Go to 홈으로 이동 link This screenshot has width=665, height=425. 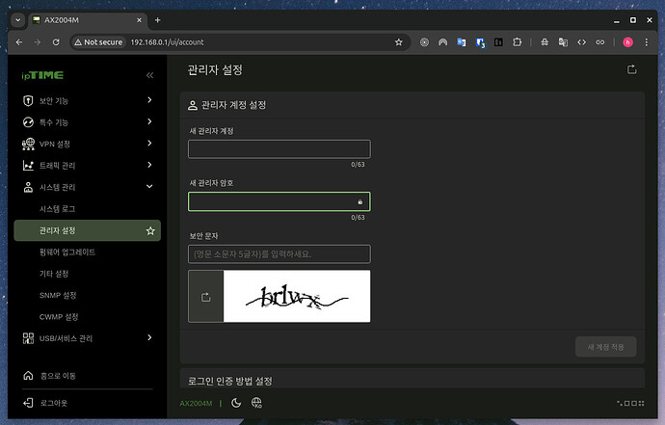tap(58, 376)
